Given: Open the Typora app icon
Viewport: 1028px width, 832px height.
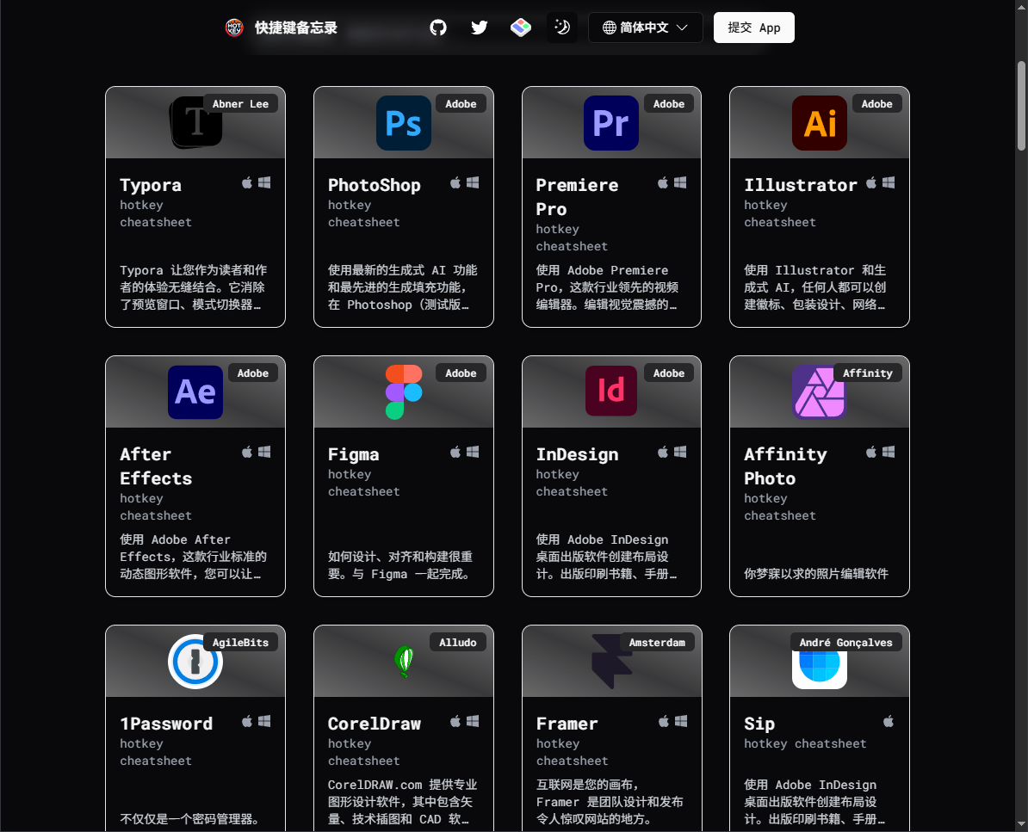Looking at the screenshot, I should click(x=196, y=122).
